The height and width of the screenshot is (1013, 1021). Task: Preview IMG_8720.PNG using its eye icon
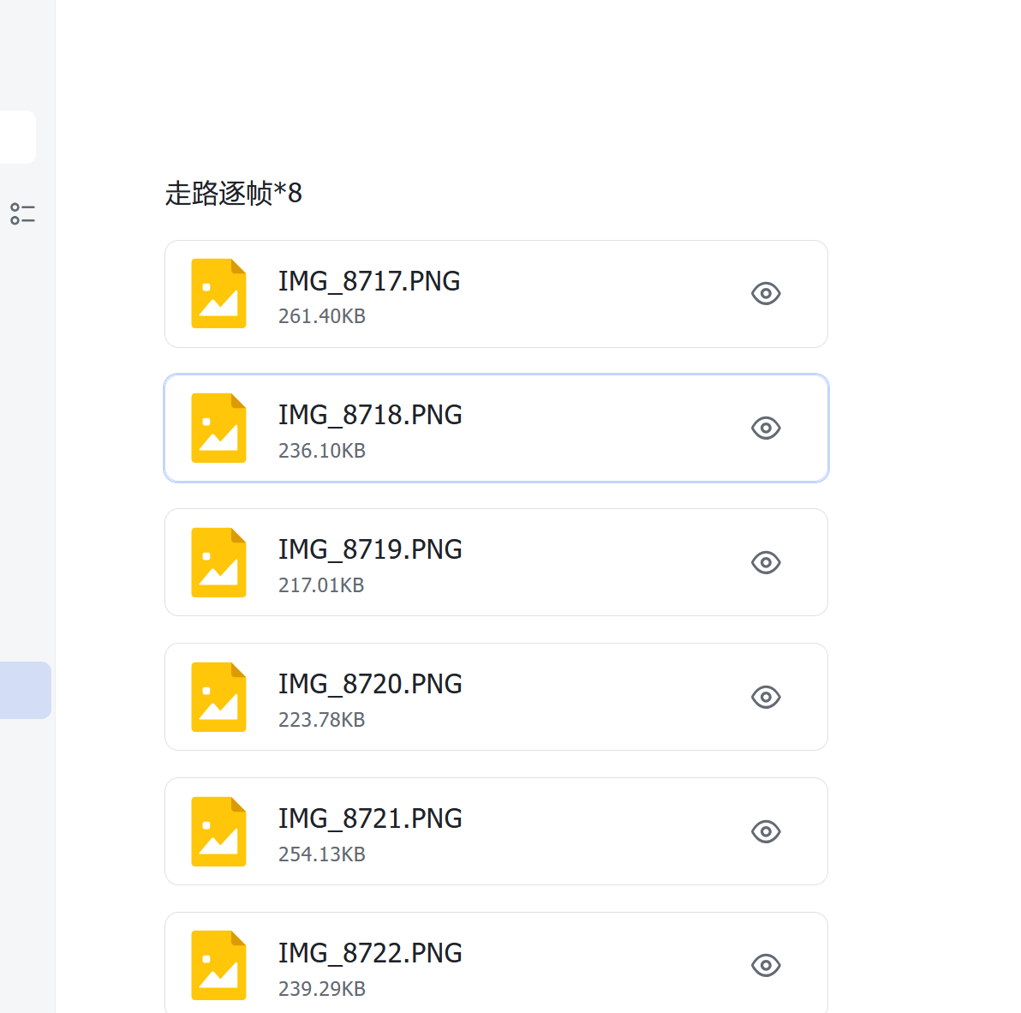pyautogui.click(x=766, y=698)
